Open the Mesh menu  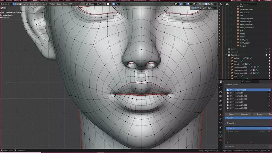pyautogui.click(x=45, y=4)
